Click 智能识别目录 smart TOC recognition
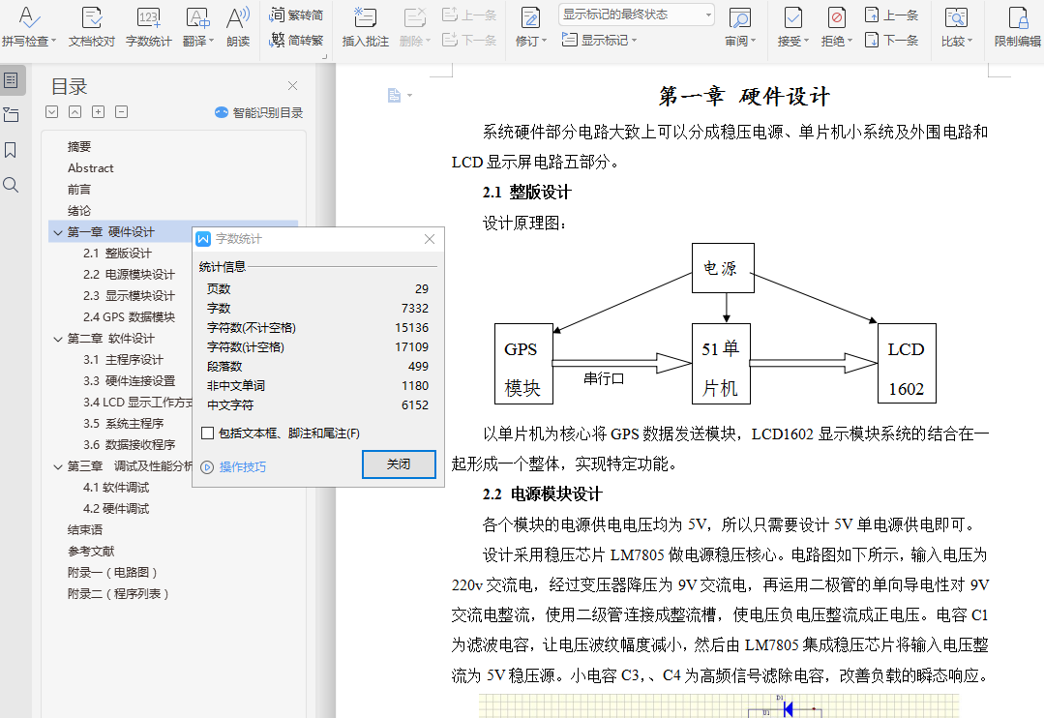The width and height of the screenshot is (1044, 718). tap(259, 112)
